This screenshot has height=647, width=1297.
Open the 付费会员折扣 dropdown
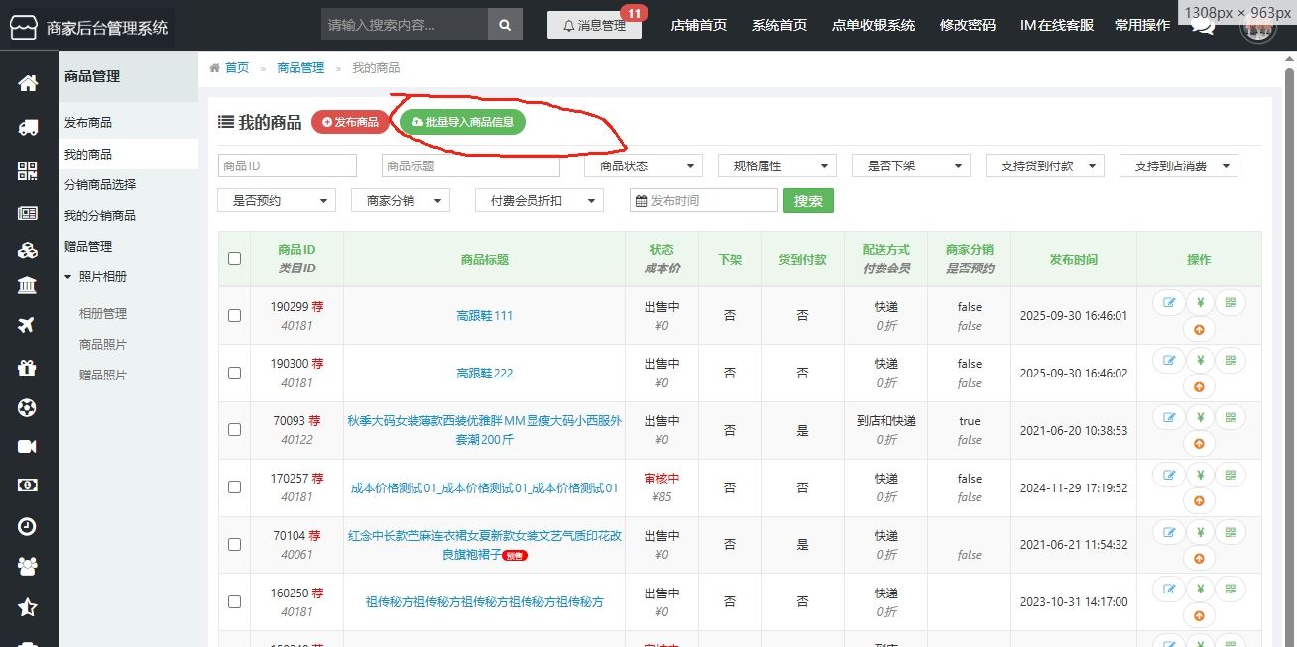pyautogui.click(x=538, y=201)
